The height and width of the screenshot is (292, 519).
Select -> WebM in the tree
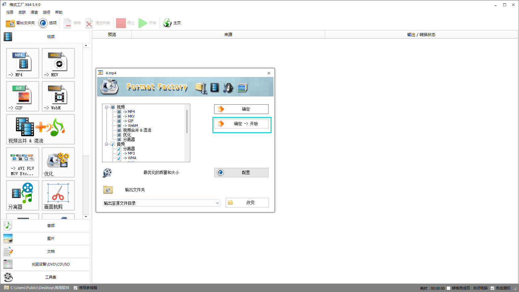tap(130, 126)
